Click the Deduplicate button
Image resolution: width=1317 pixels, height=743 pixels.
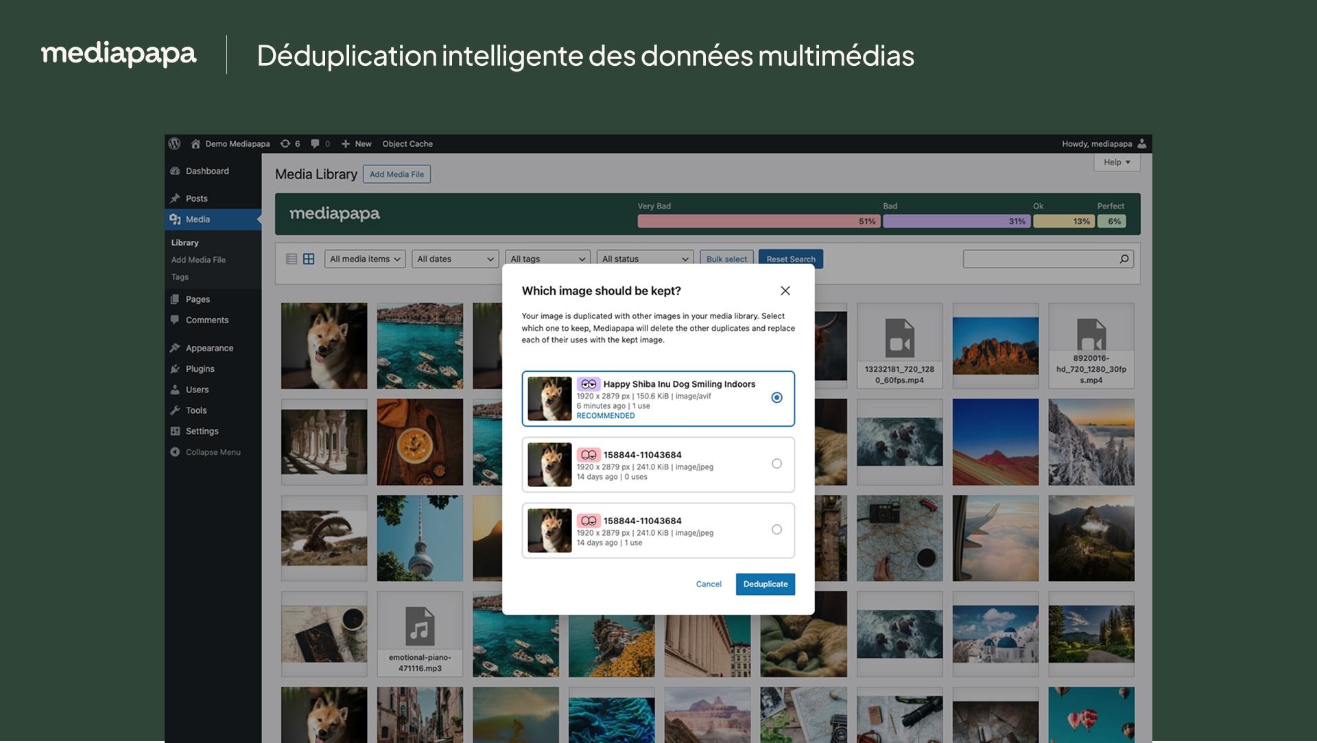(766, 584)
